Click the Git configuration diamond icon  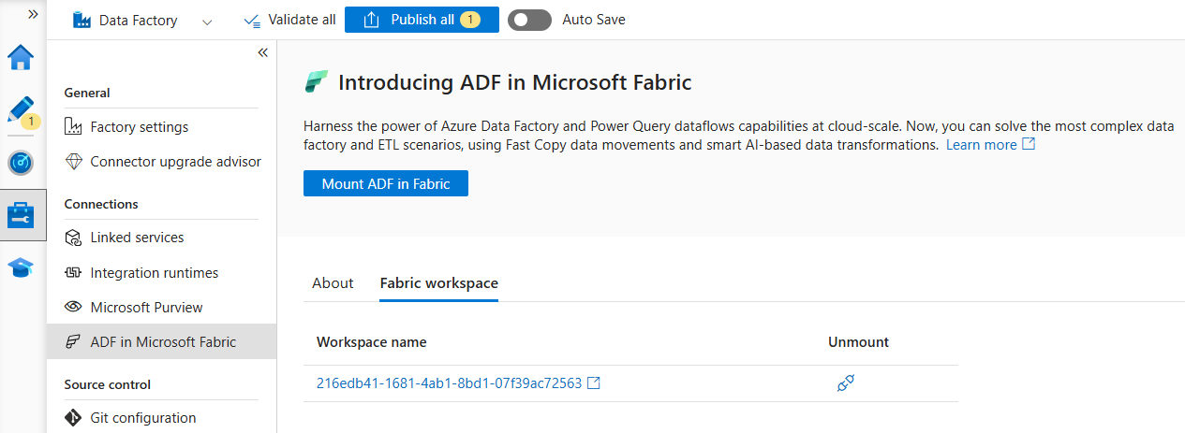pos(74,418)
